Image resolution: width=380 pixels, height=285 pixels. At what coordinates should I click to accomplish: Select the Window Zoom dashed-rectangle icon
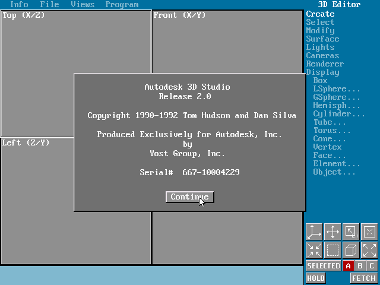pos(332,250)
